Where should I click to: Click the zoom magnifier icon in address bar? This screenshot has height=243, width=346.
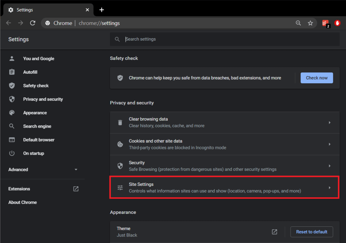coord(298,23)
